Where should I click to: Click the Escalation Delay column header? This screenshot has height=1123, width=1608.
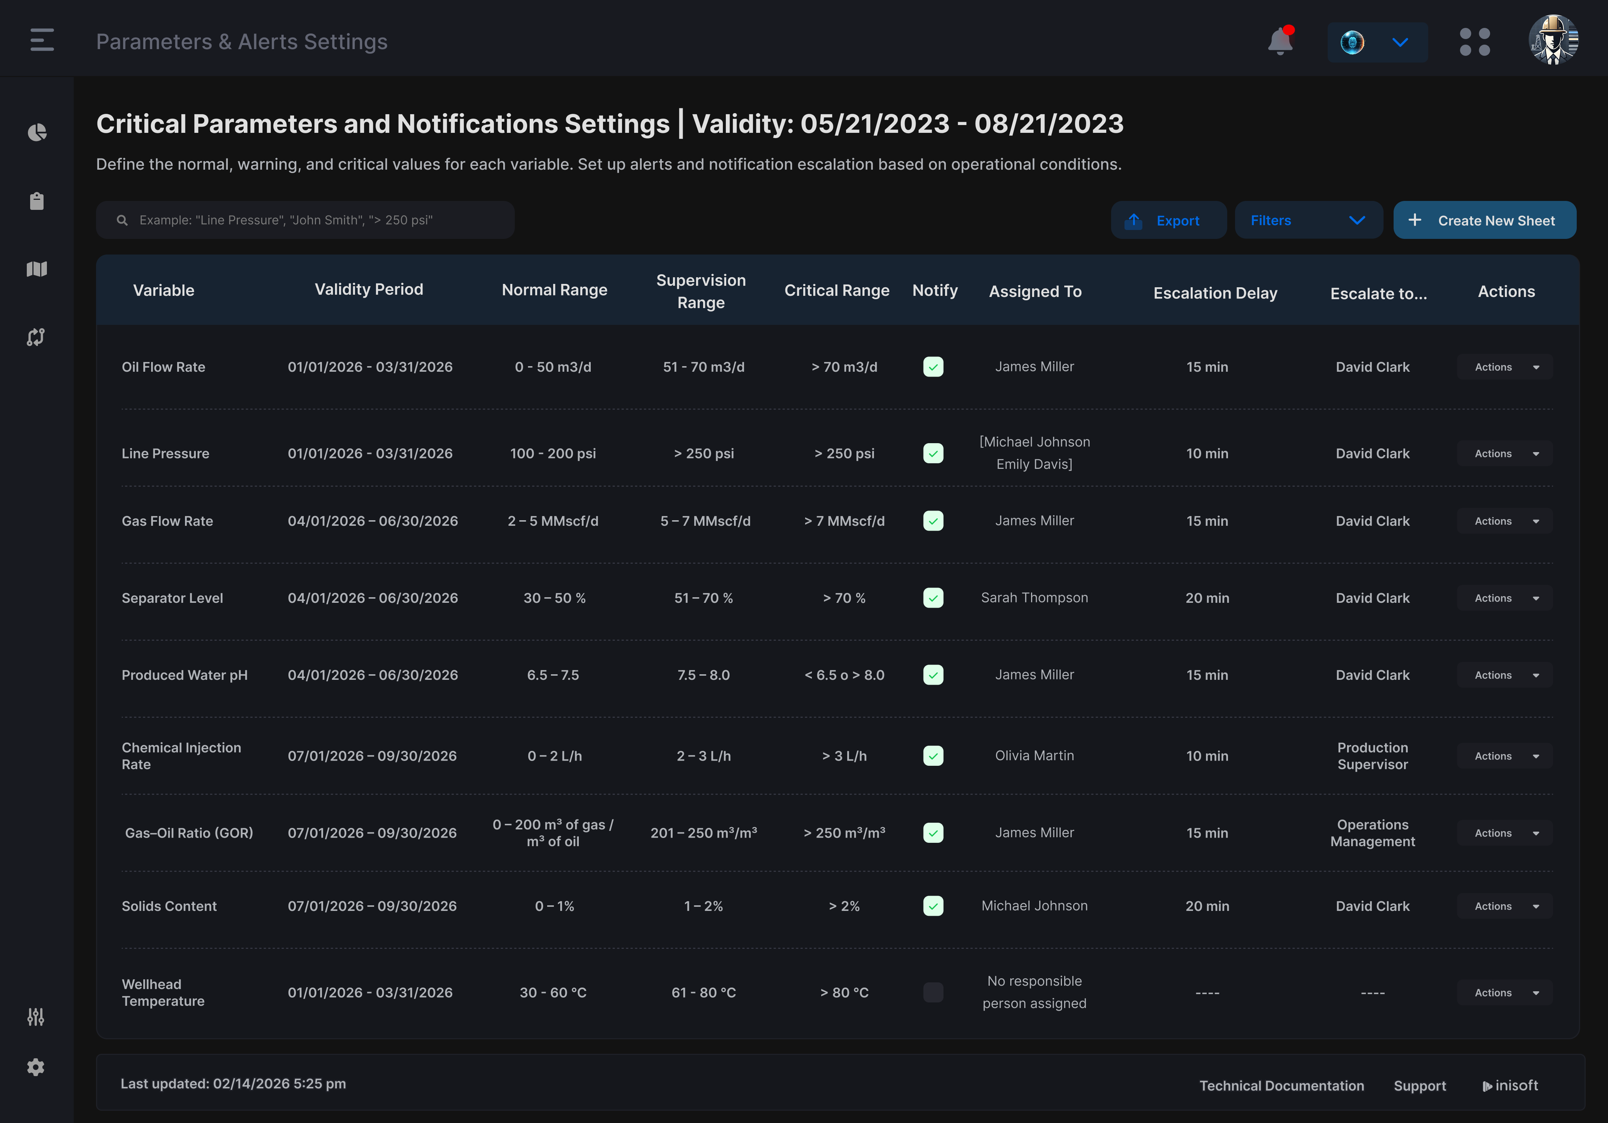pos(1215,292)
